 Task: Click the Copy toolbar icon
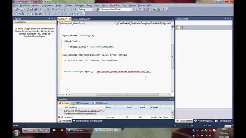click(x=44, y=9)
